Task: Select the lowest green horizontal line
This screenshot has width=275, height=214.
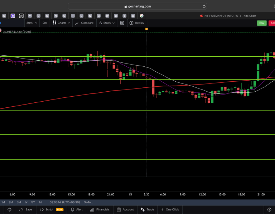Action: click(x=137, y=159)
